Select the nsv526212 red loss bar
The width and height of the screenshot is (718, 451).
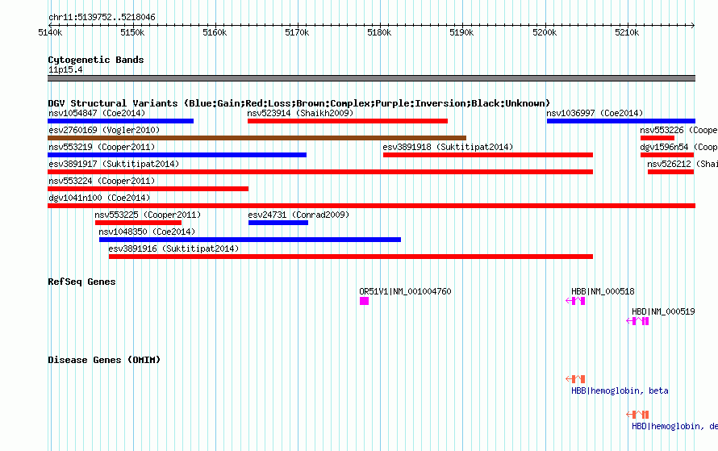671,172
